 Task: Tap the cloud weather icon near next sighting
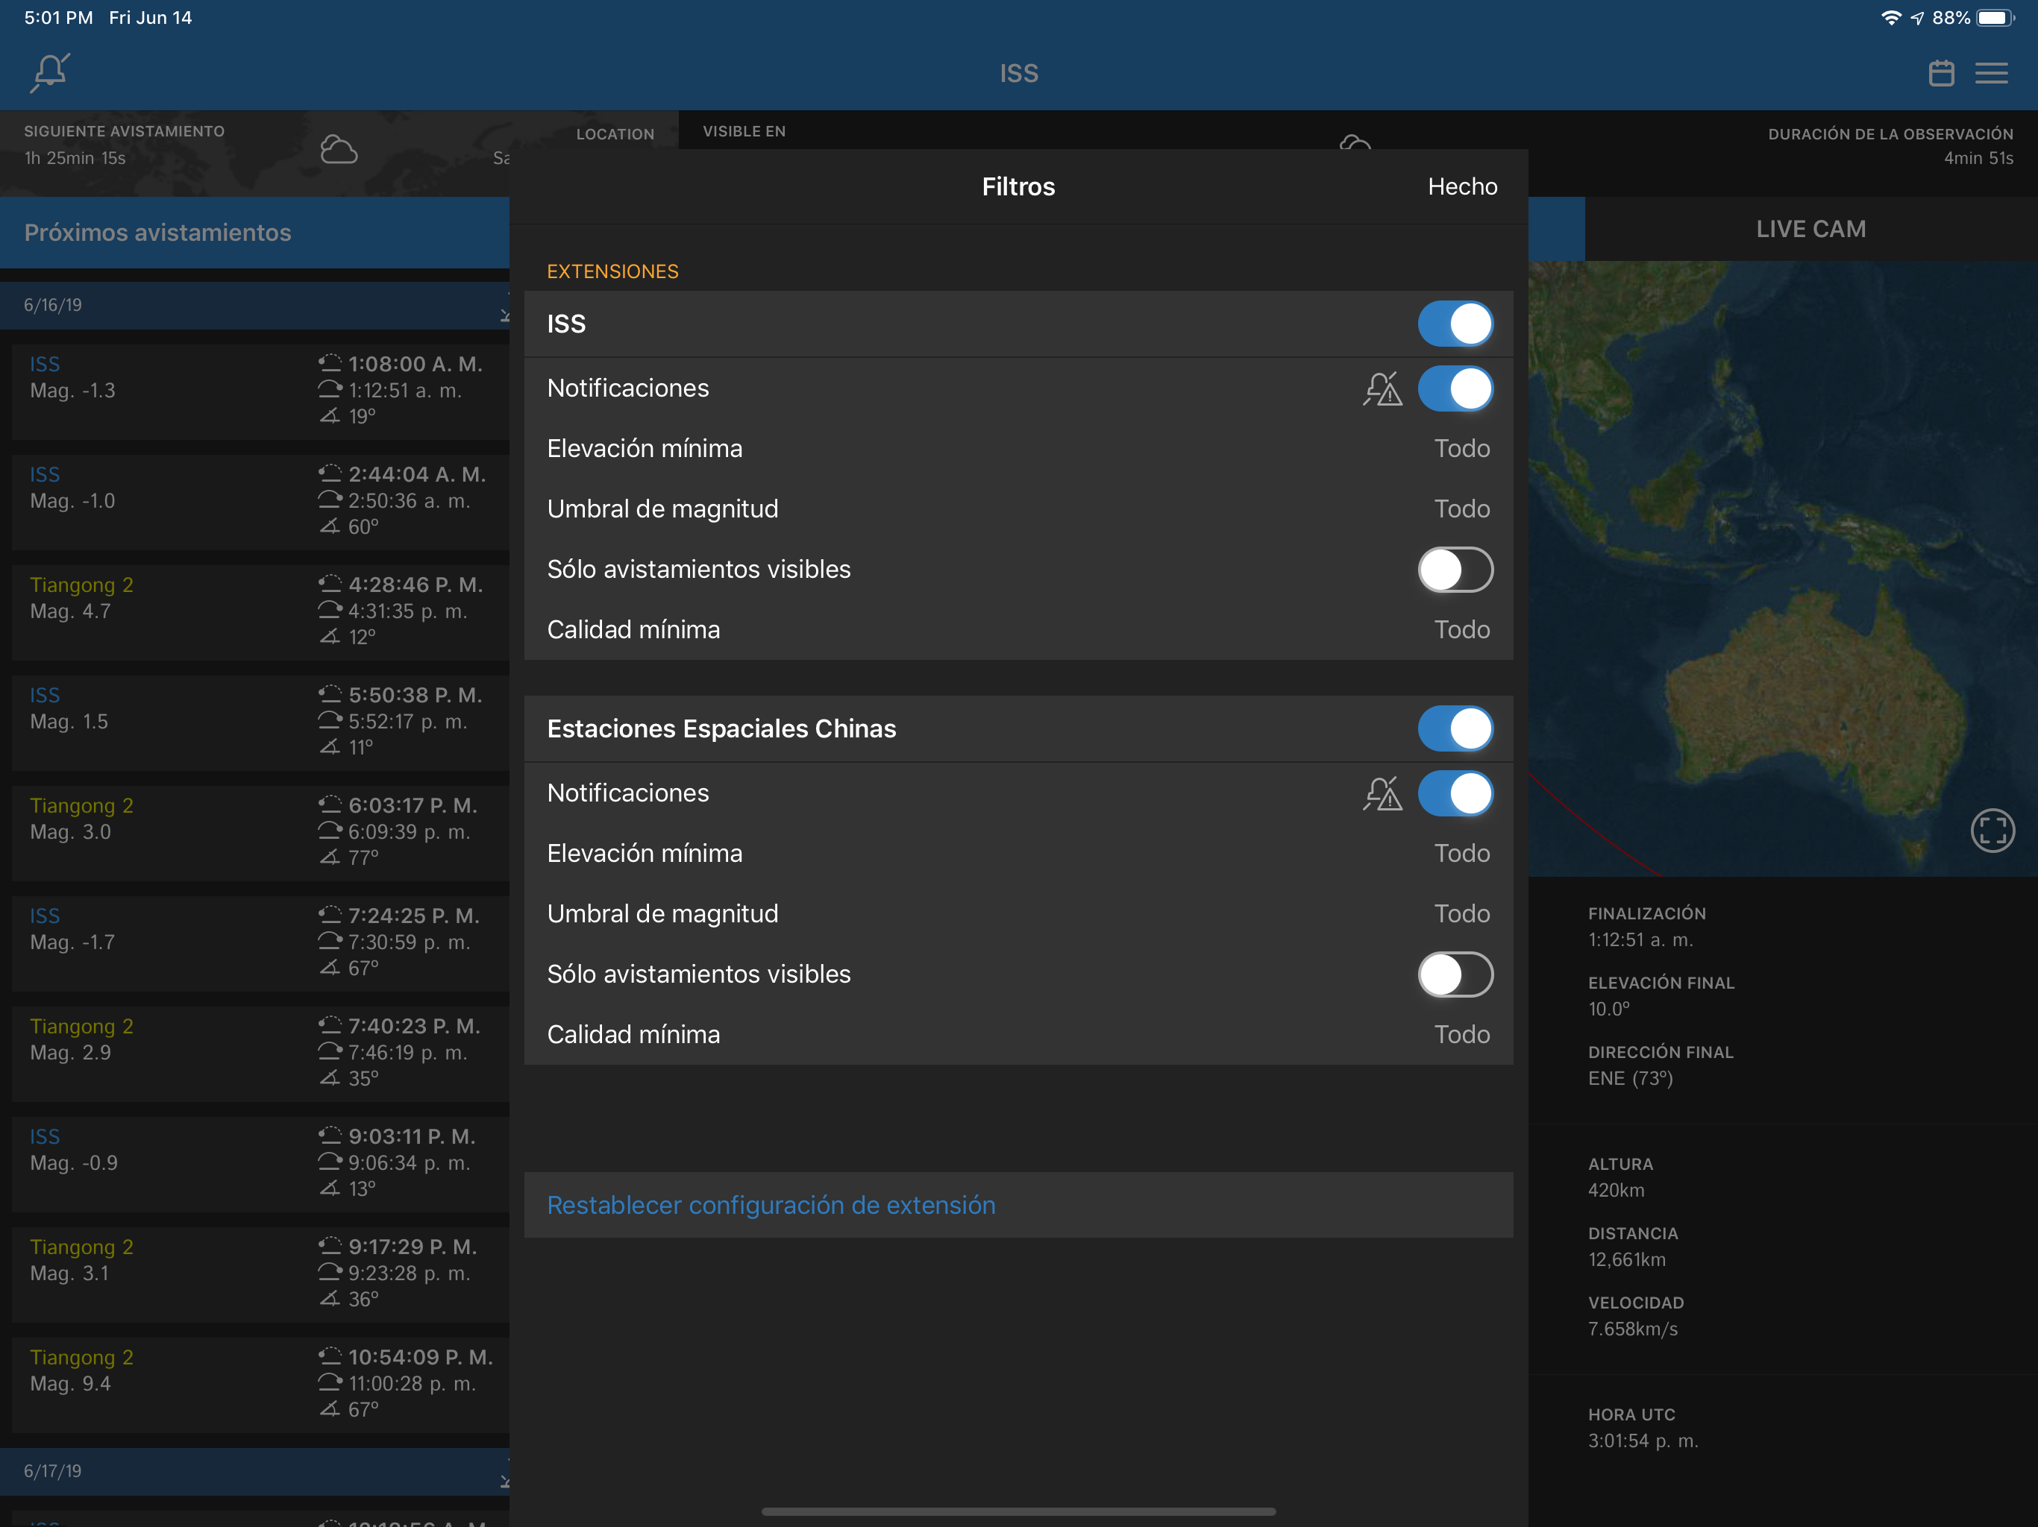point(338,149)
